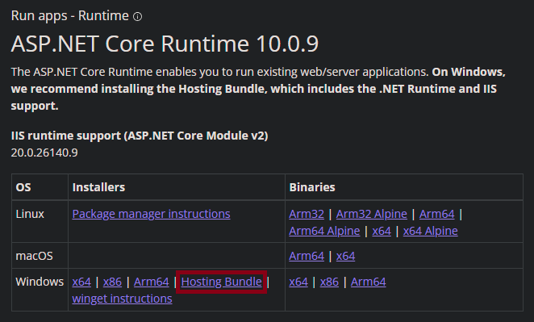534x322 pixels.
Task: Download Linux x64 binary
Action: (382, 231)
